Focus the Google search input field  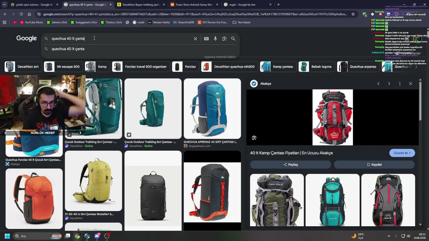pos(121,38)
